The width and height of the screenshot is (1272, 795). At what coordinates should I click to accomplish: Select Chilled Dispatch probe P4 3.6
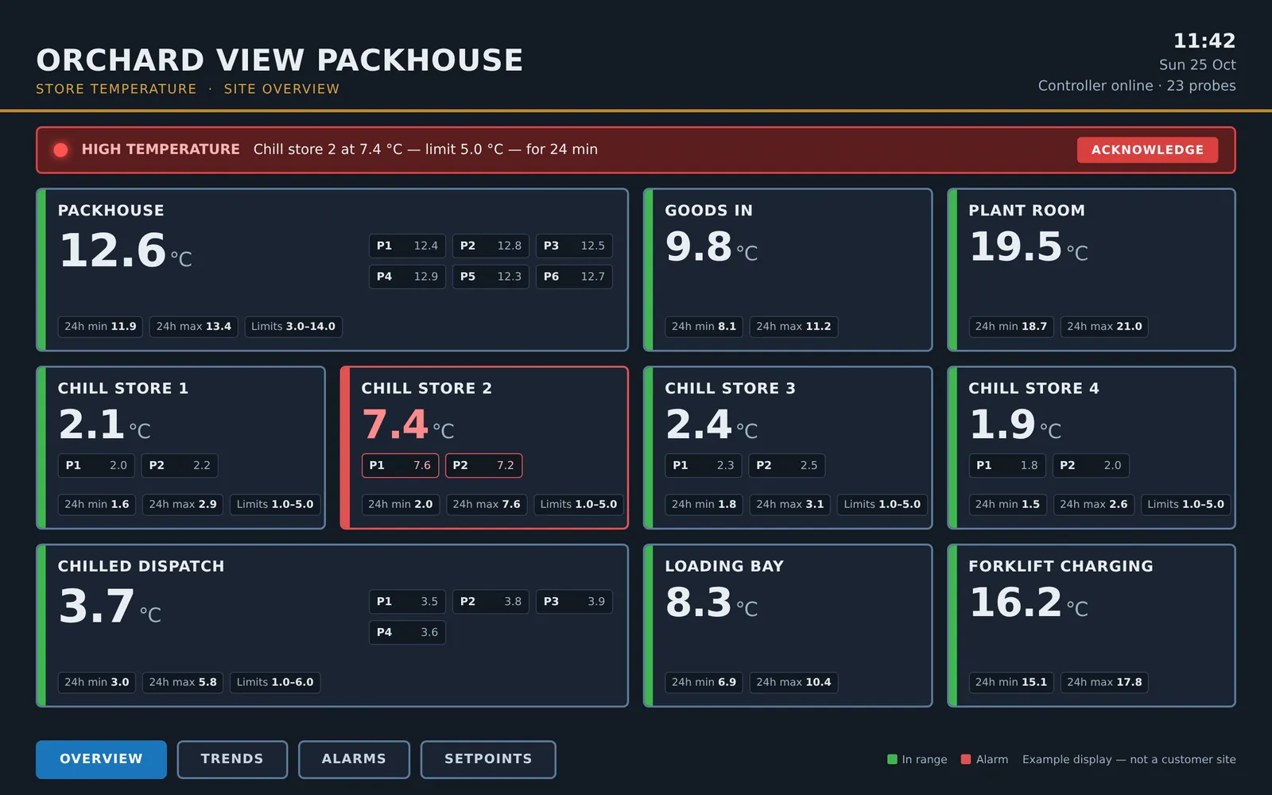tap(407, 633)
